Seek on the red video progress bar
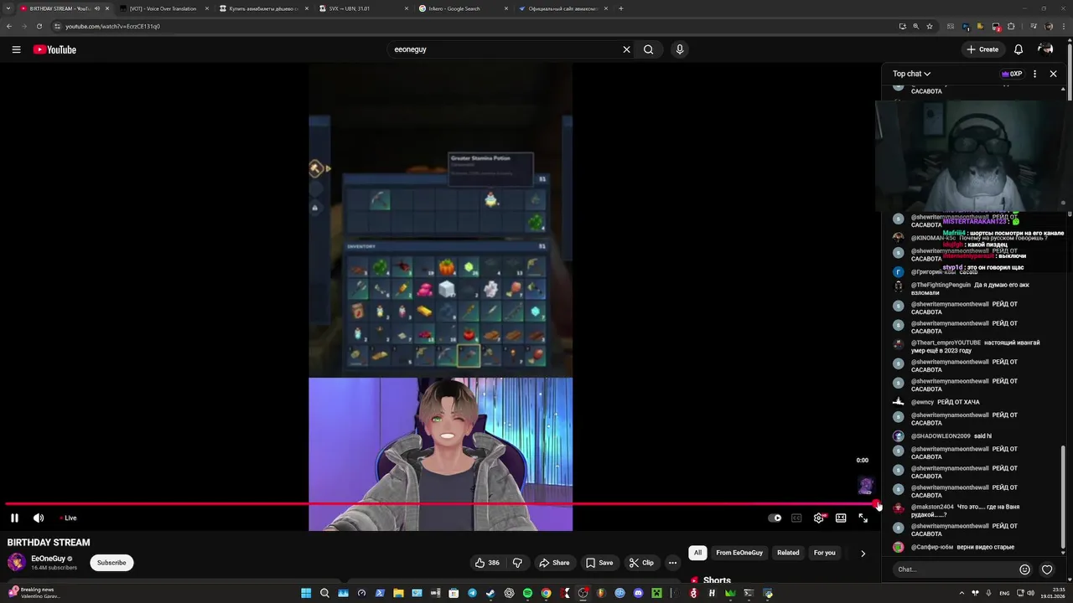The height and width of the screenshot is (603, 1073). (440, 504)
